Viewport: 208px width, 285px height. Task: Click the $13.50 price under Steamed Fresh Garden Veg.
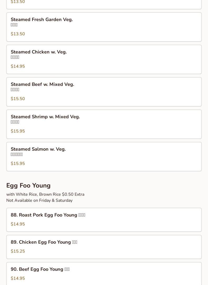coord(18,34)
